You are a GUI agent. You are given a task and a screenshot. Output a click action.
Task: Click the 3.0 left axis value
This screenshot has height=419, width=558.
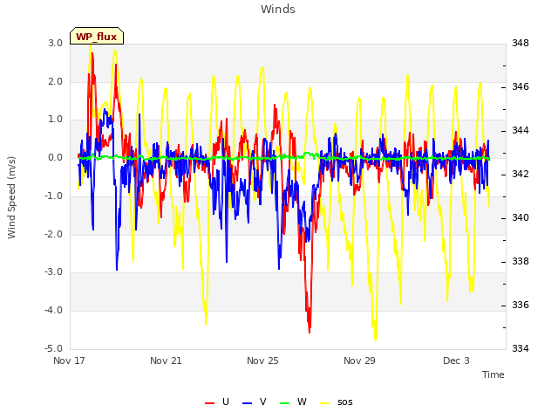coord(56,43)
